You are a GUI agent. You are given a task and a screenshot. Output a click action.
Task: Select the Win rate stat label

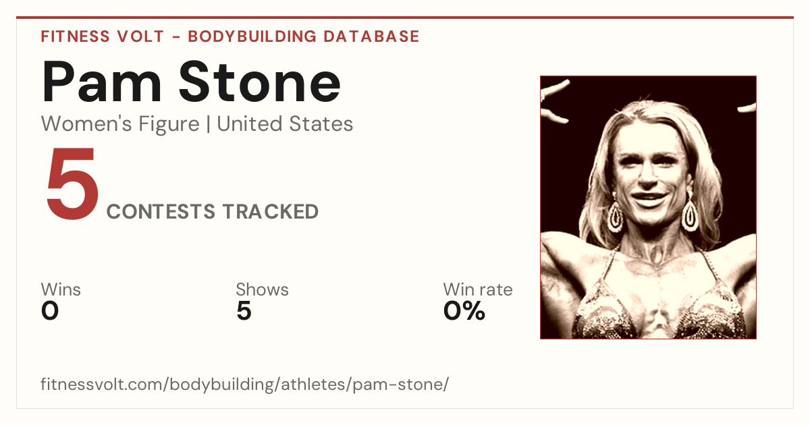[x=478, y=290]
